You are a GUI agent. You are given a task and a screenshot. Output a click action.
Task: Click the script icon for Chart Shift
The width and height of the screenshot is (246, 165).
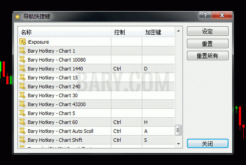[x=22, y=140]
